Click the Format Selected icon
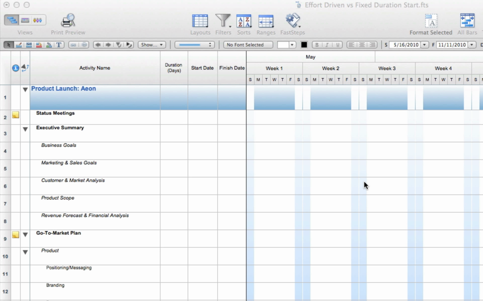Screen dimensions: 483x301 click(431, 21)
